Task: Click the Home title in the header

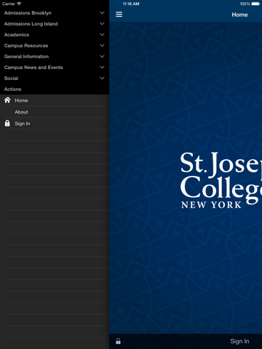Action: [239, 15]
